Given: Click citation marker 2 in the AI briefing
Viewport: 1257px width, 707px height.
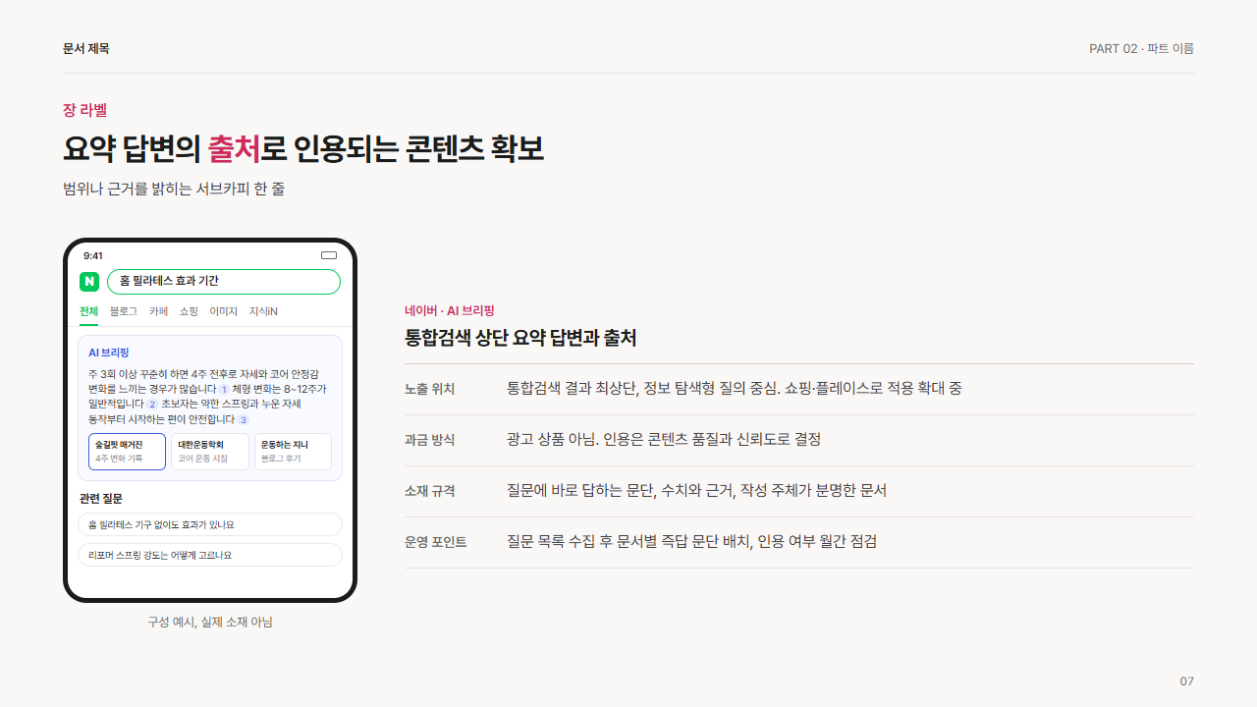Looking at the screenshot, I should click(x=152, y=405).
